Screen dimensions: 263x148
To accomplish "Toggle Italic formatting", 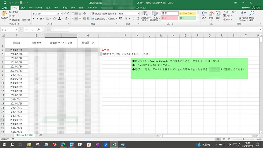I will [x=38, y=19].
